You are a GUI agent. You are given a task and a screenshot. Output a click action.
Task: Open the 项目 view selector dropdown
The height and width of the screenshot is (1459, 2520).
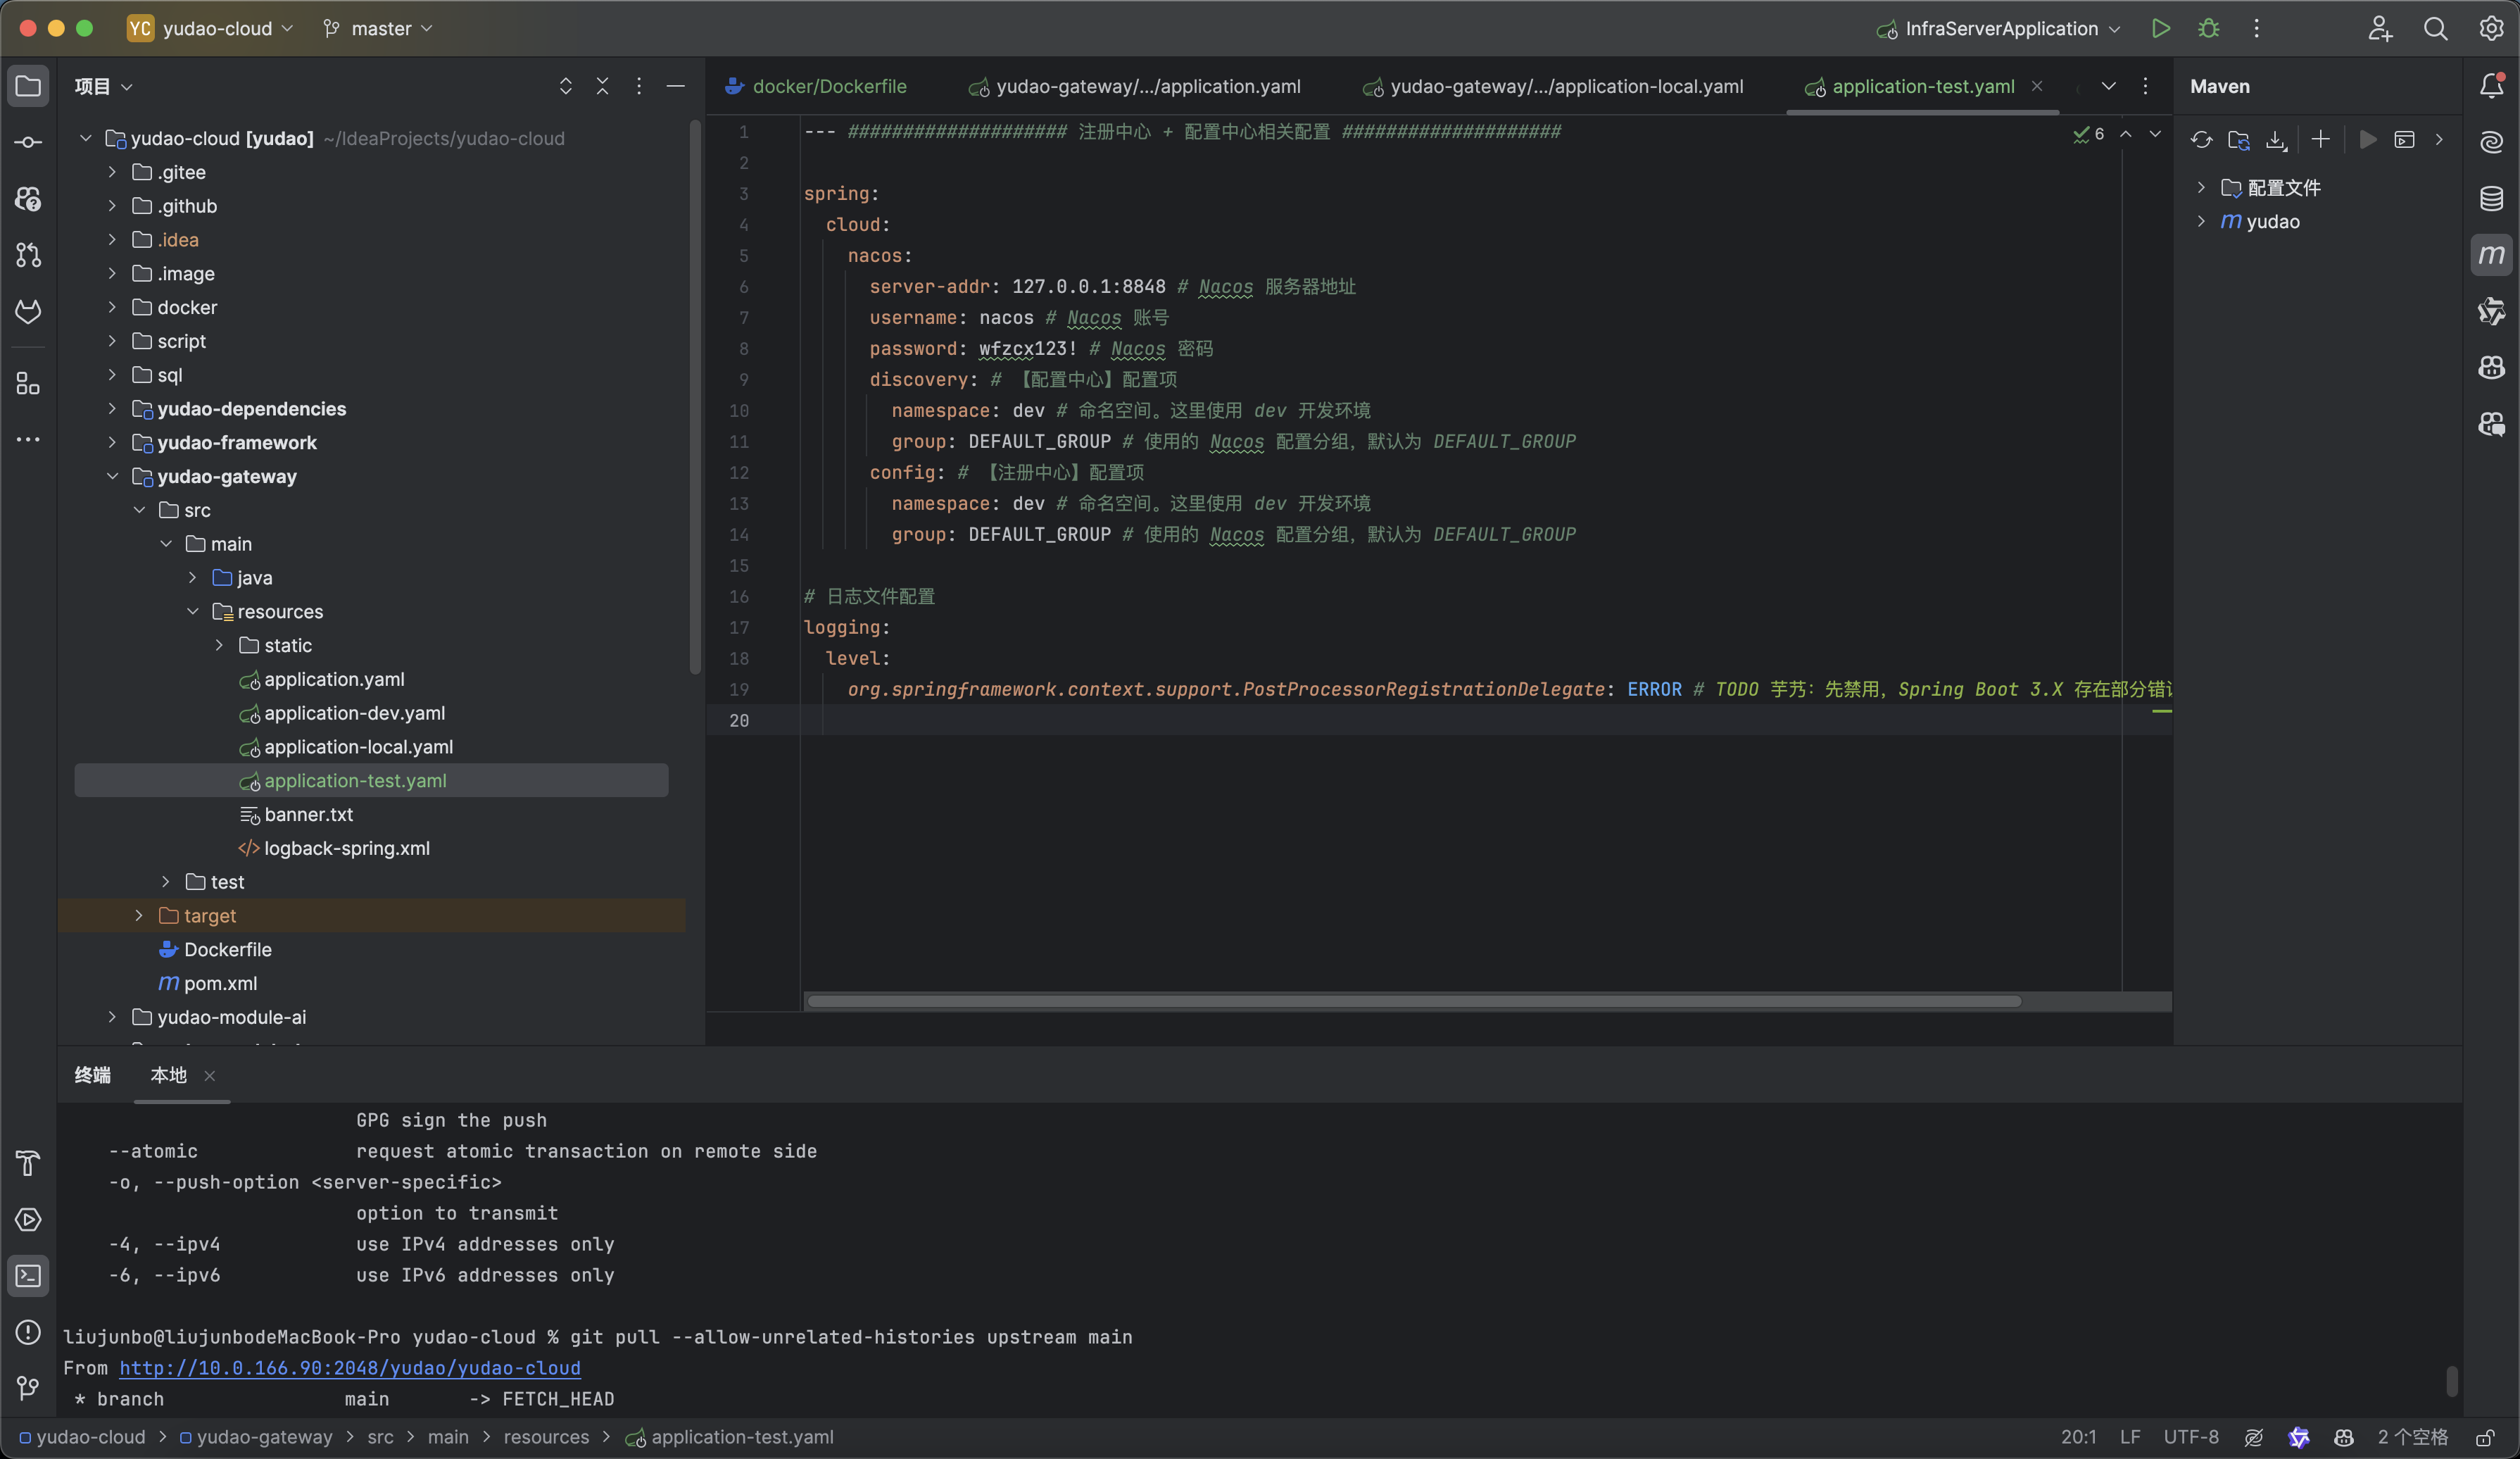103,87
